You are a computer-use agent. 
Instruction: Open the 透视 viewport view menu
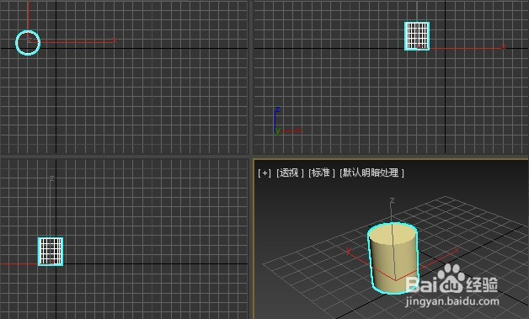pos(290,173)
